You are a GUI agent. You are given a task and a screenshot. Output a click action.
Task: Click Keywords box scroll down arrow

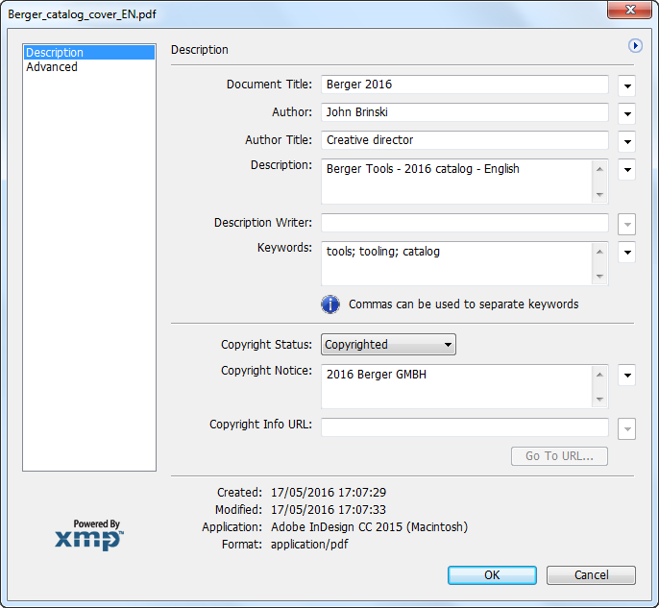(599, 277)
